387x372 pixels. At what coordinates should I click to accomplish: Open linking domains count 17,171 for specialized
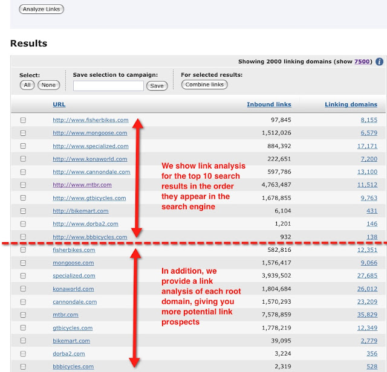point(367,146)
